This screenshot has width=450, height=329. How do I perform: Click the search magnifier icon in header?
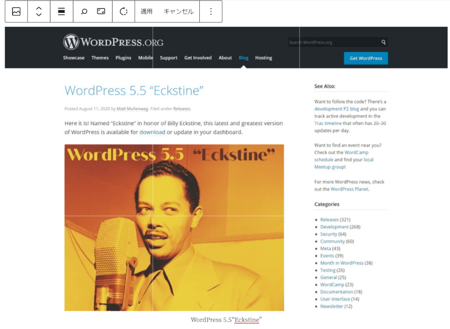(x=383, y=42)
